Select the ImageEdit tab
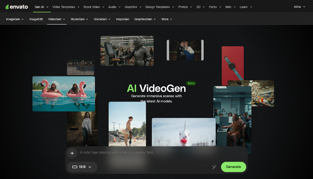Viewport: 313px width, 179px height. [36, 19]
